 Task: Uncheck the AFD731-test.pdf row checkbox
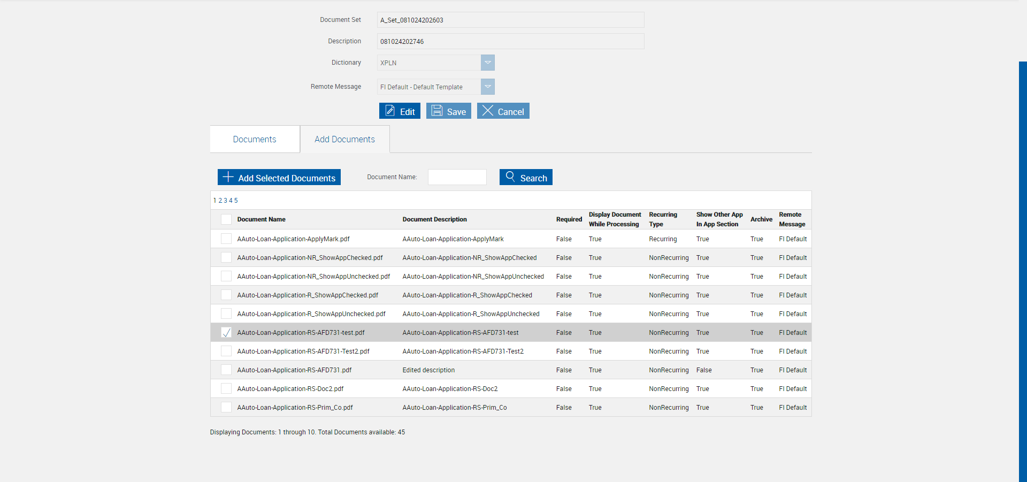[226, 332]
